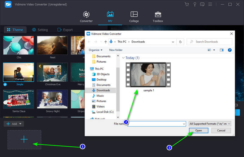Open the Organize menu
Screen dimensions: 244x157
click(95, 50)
